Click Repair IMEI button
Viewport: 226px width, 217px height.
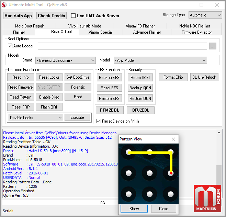coord(140,78)
